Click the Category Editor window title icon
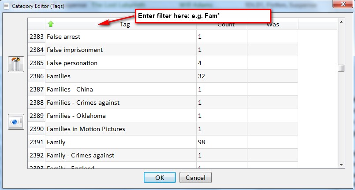This screenshot has width=355, height=190. [6, 6]
